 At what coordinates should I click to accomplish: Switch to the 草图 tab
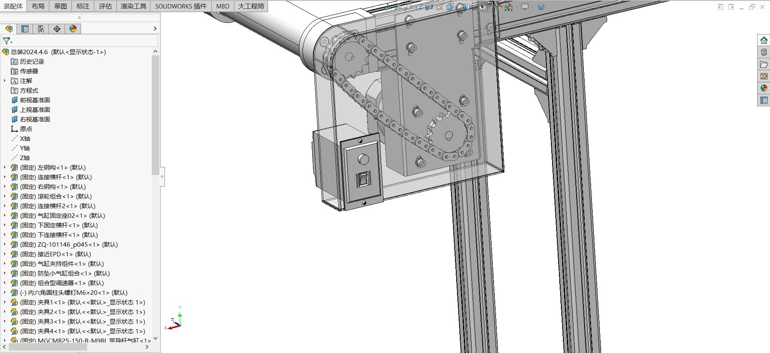tap(61, 6)
